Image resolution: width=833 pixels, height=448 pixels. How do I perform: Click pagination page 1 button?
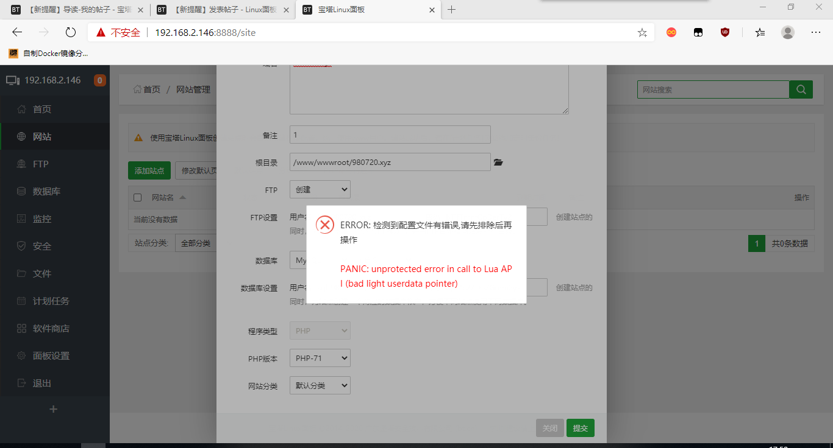tap(757, 243)
